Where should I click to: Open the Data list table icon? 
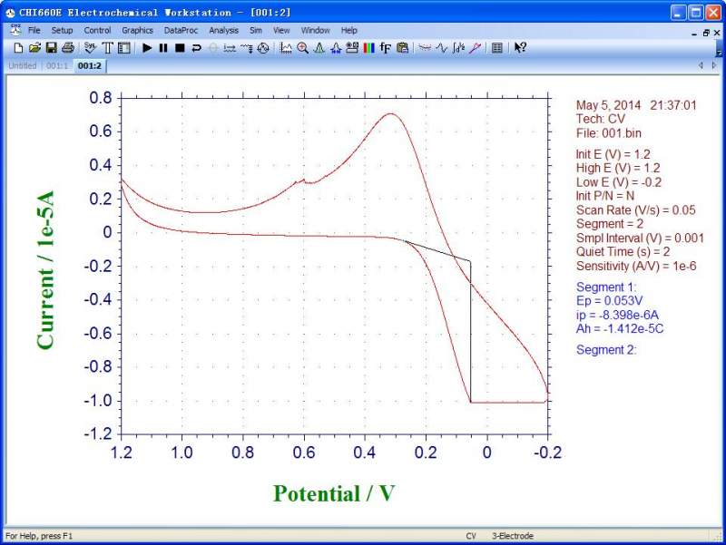[497, 48]
